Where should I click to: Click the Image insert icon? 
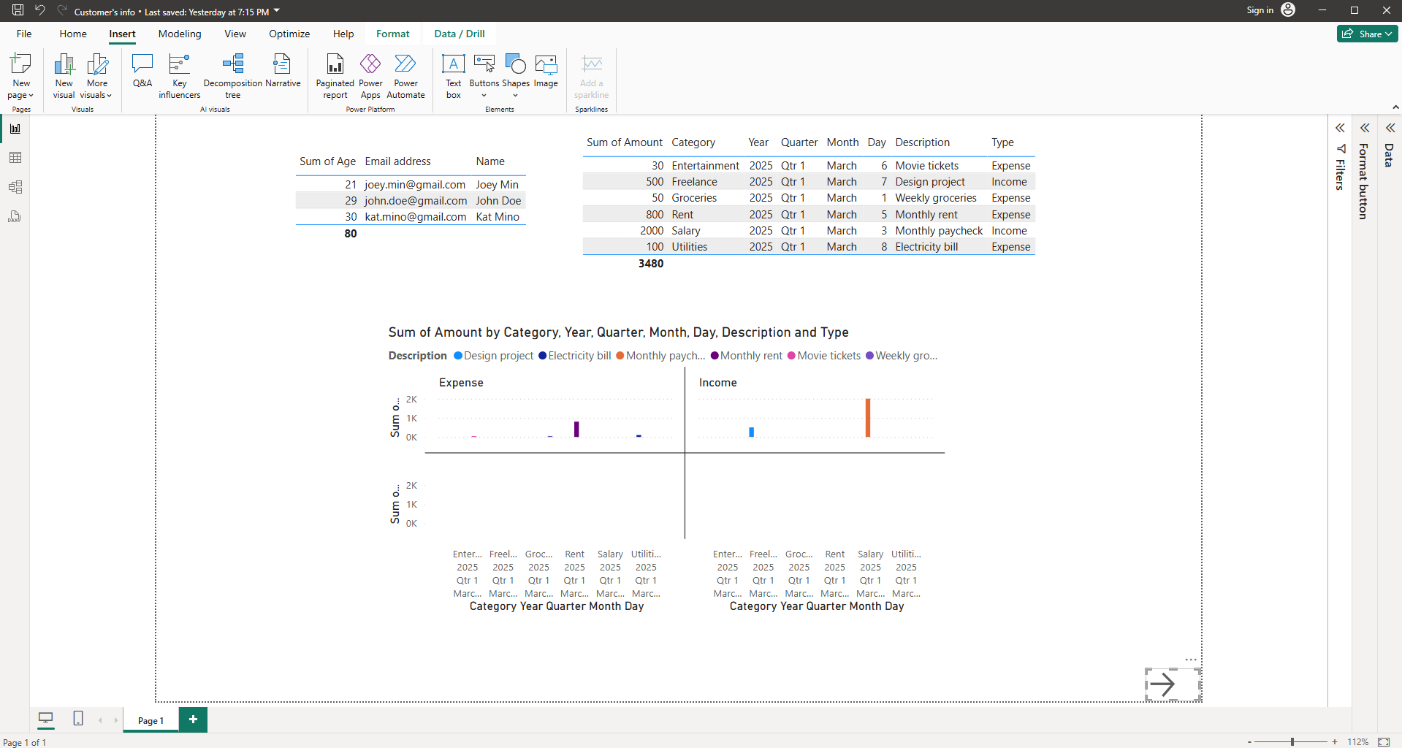(546, 71)
